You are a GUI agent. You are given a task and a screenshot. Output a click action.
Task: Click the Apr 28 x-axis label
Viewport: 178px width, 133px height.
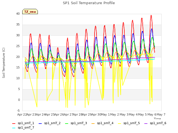[78, 114]
